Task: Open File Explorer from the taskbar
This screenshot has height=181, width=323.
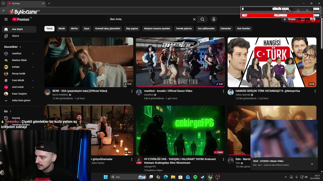Action: (173, 177)
